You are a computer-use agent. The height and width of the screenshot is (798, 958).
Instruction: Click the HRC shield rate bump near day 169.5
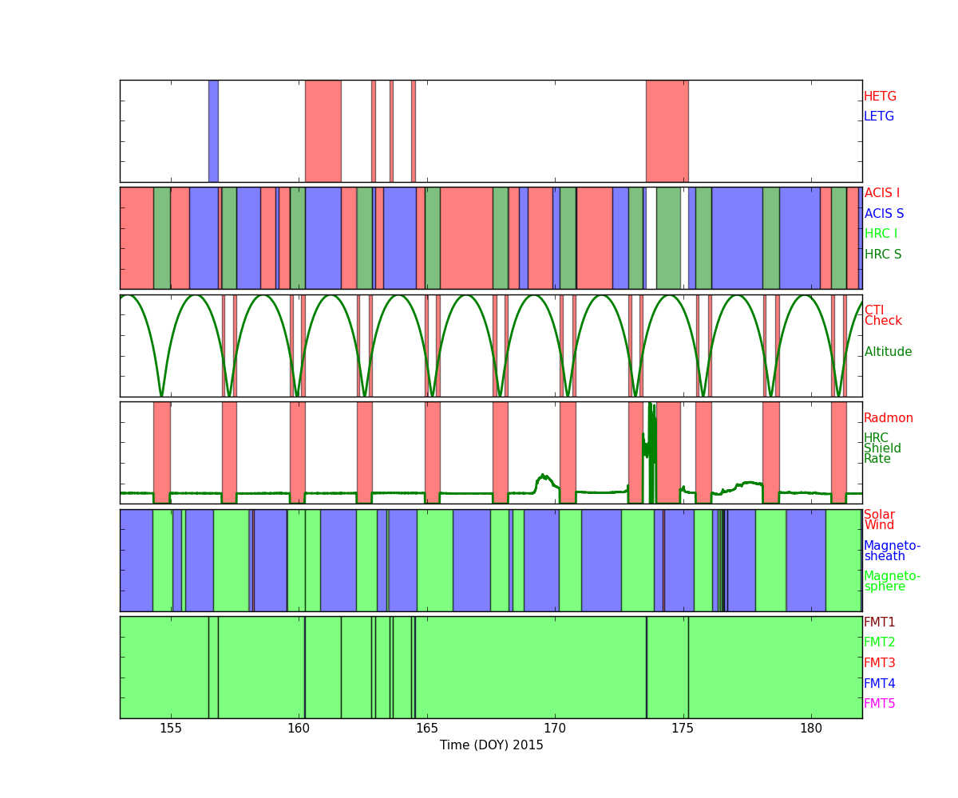[x=544, y=479]
